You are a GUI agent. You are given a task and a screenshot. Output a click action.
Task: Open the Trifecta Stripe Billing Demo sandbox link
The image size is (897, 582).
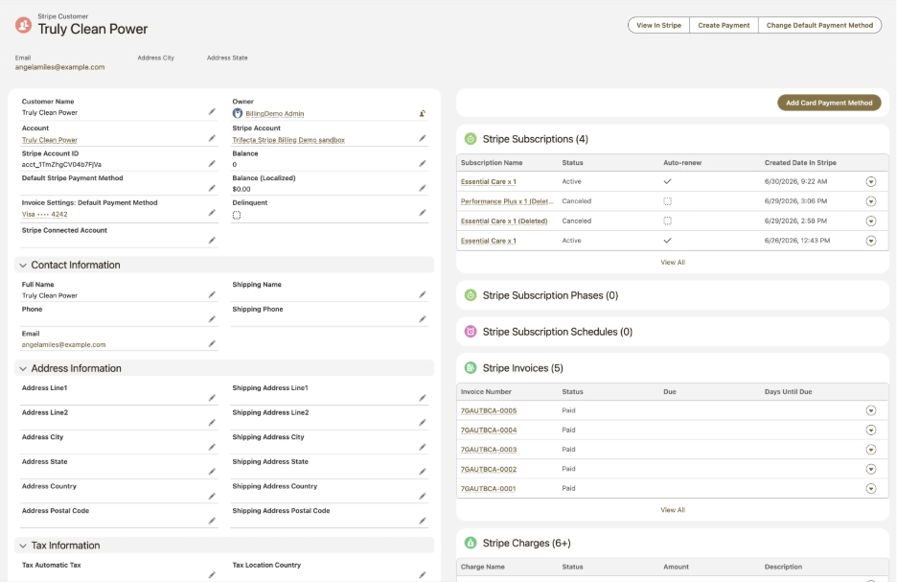288,140
